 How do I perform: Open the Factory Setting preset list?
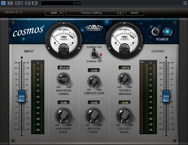[x=91, y=13]
